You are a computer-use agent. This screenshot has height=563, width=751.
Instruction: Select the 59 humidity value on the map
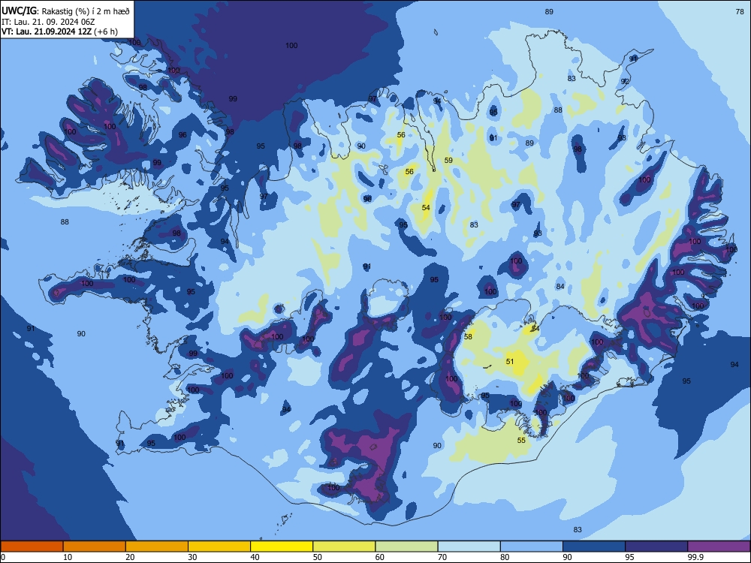(x=448, y=161)
